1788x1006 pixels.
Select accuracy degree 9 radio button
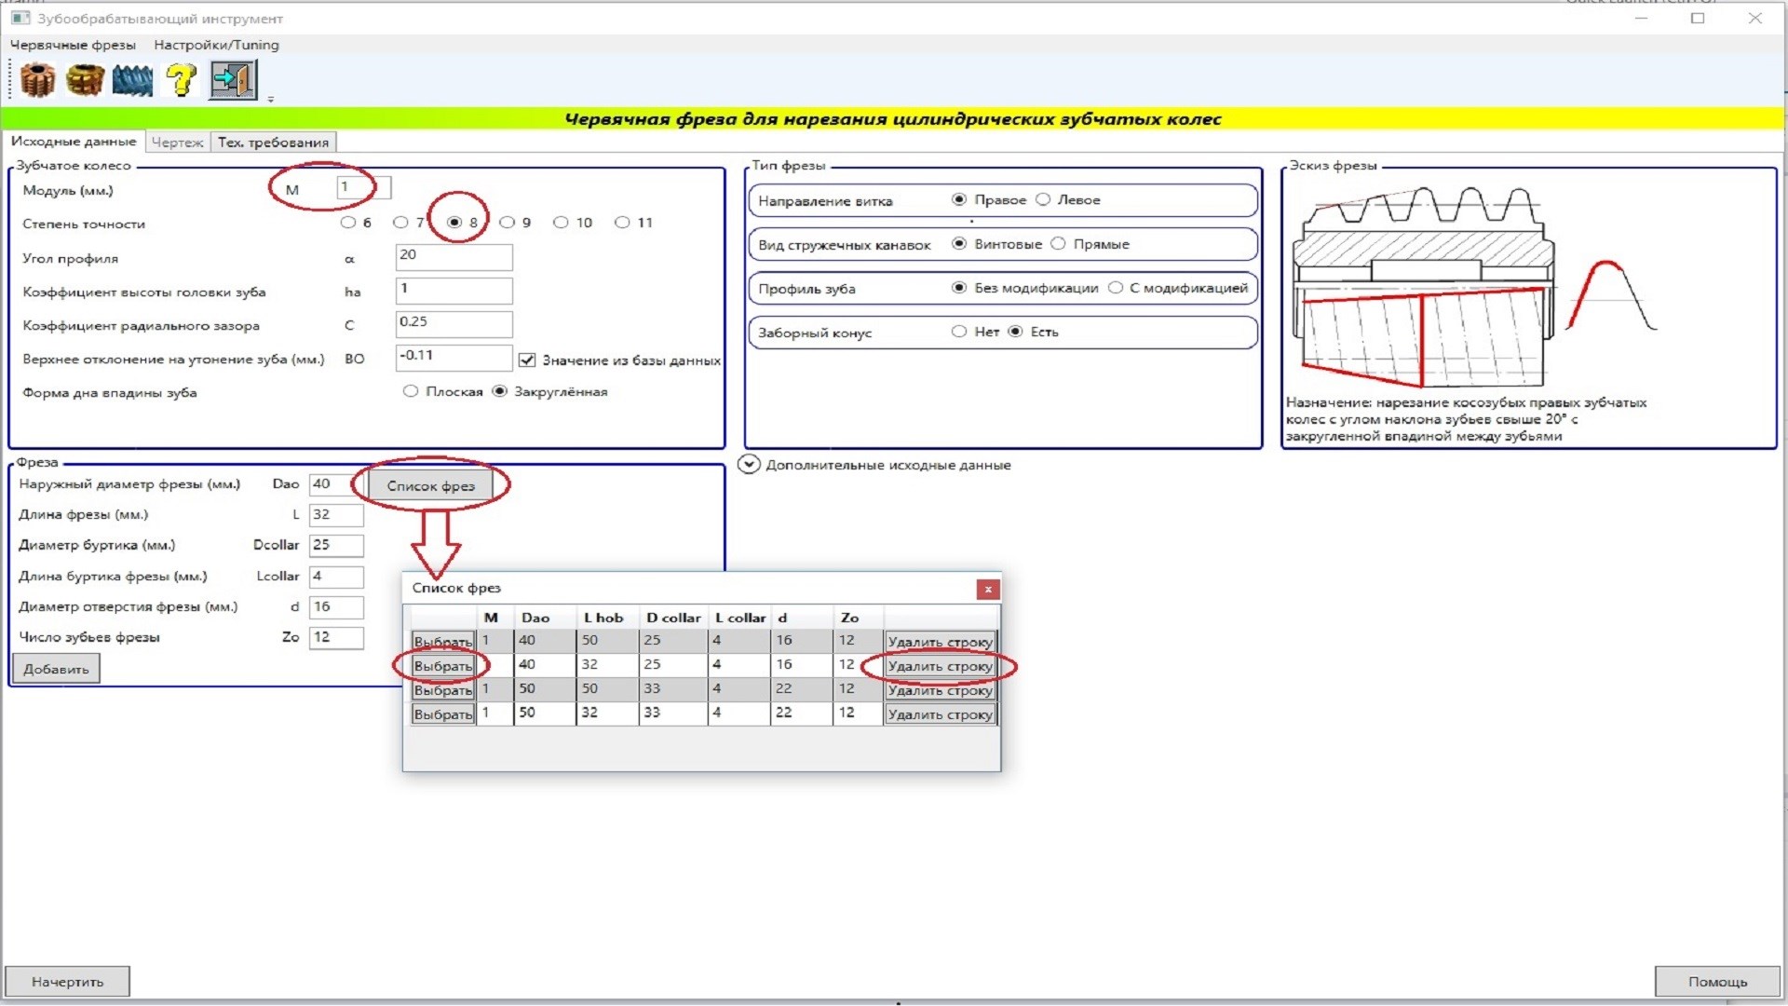pos(508,223)
